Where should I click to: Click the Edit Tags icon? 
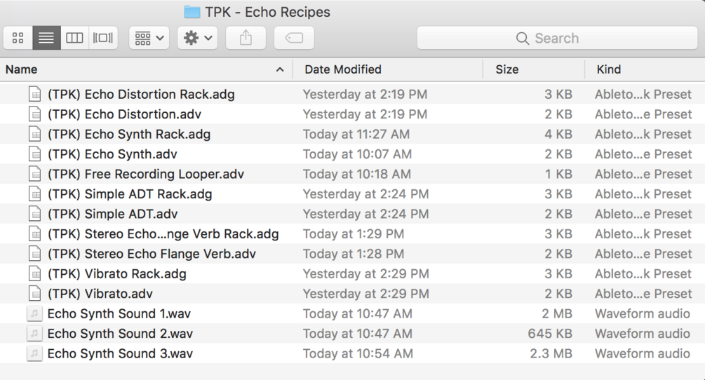294,38
